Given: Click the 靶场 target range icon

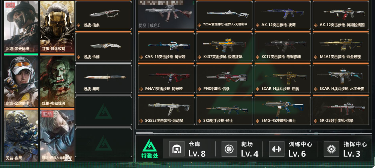Looking at the screenshot, I should click(229, 149).
